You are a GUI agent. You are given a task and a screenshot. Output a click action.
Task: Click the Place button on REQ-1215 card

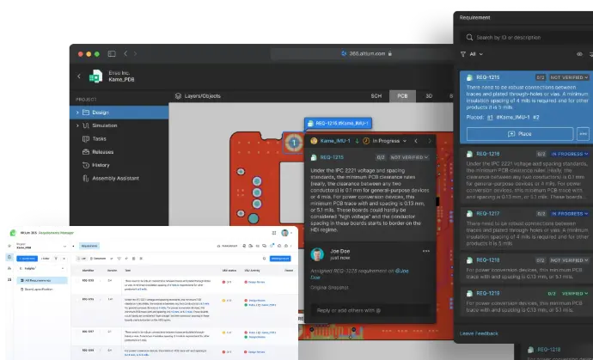[x=520, y=134]
